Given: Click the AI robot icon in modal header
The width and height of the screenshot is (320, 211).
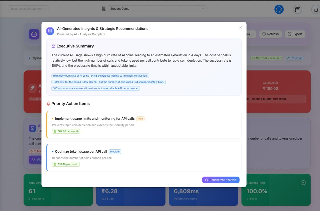Looking at the screenshot, I should pyautogui.click(x=50, y=31).
